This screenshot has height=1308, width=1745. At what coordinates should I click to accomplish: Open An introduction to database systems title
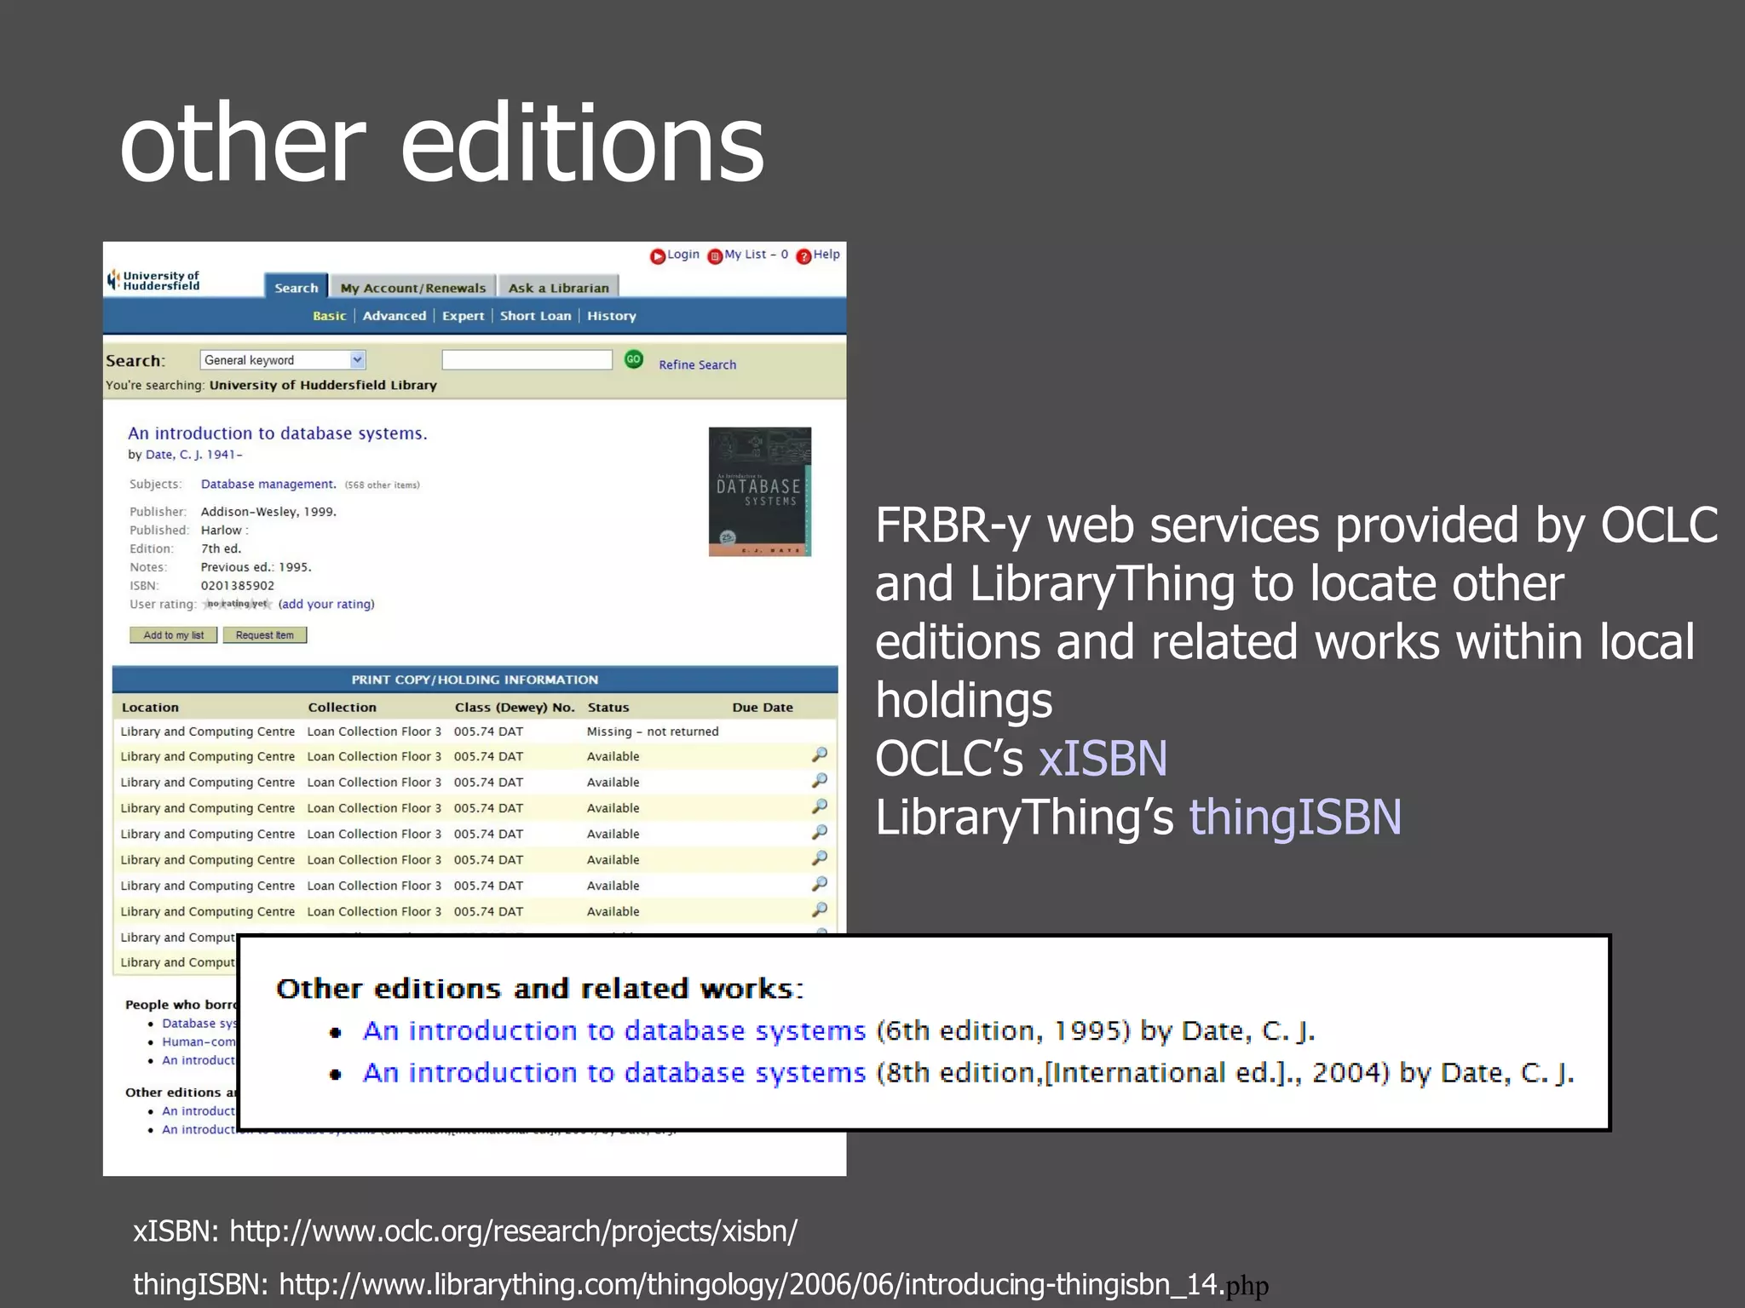click(x=278, y=433)
